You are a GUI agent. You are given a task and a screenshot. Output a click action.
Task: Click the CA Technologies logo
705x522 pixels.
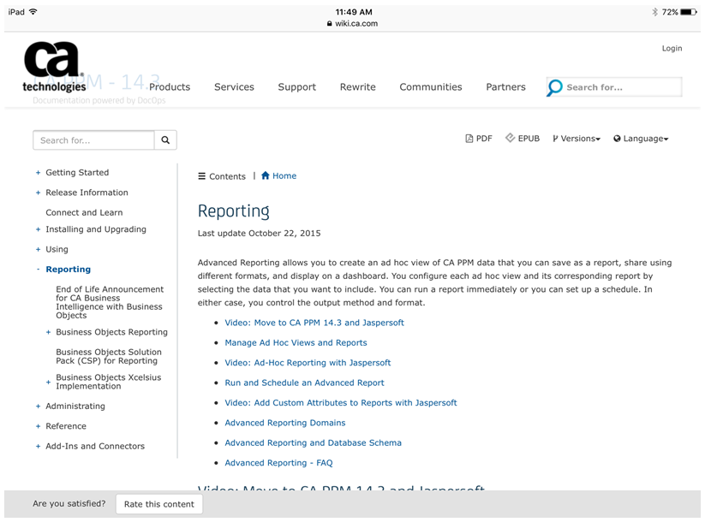[54, 67]
